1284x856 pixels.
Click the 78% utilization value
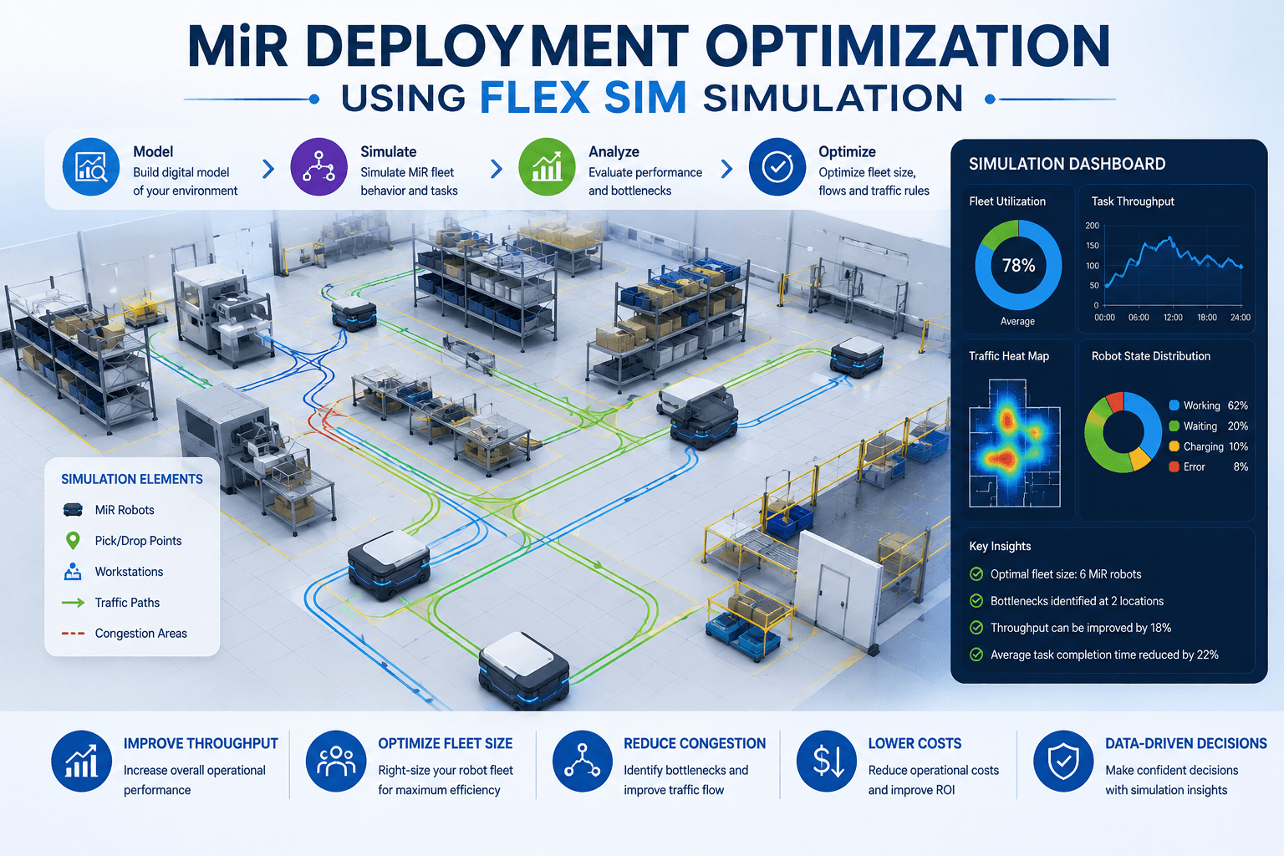(x=1018, y=265)
